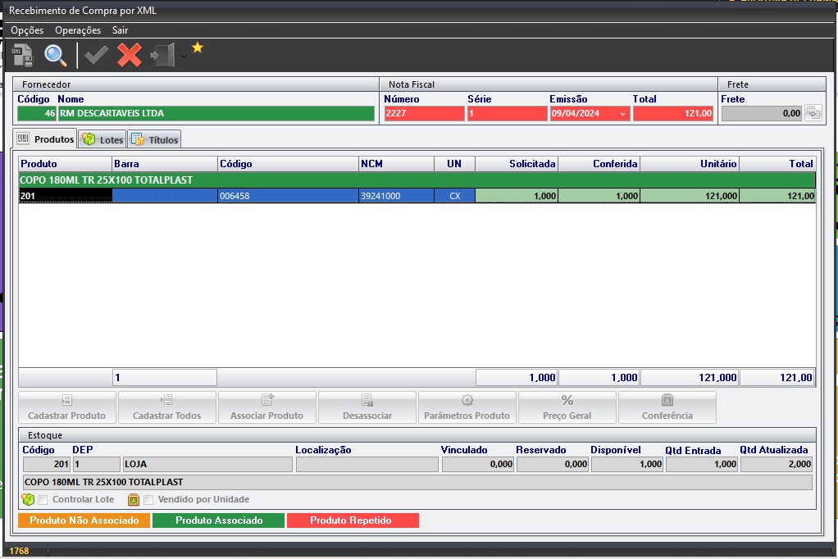Click supplier Código field showing 46
The image size is (838, 559).
(x=37, y=113)
